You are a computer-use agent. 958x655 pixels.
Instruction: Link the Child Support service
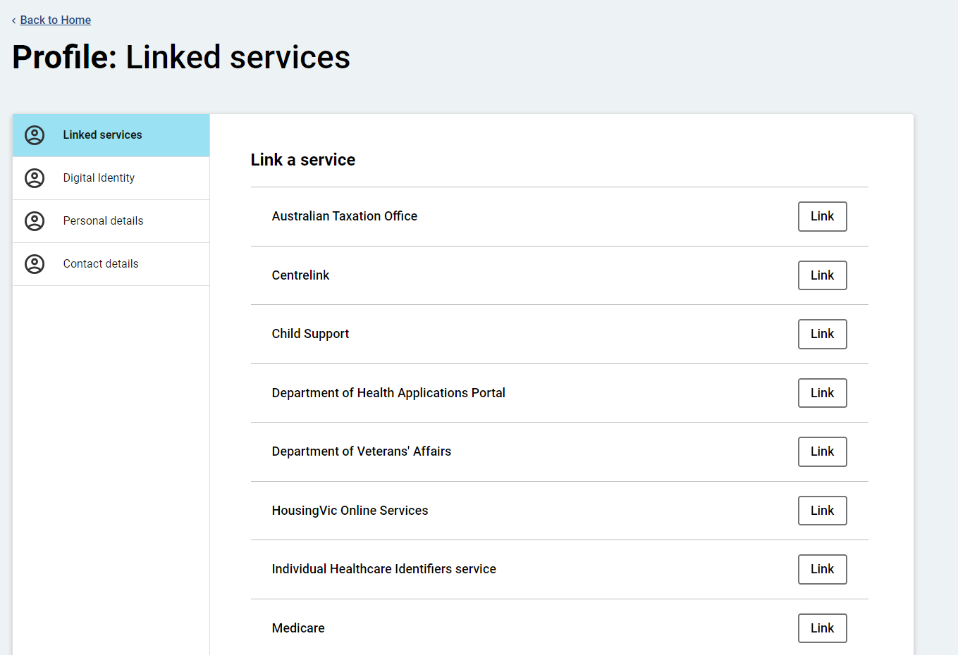coord(822,334)
